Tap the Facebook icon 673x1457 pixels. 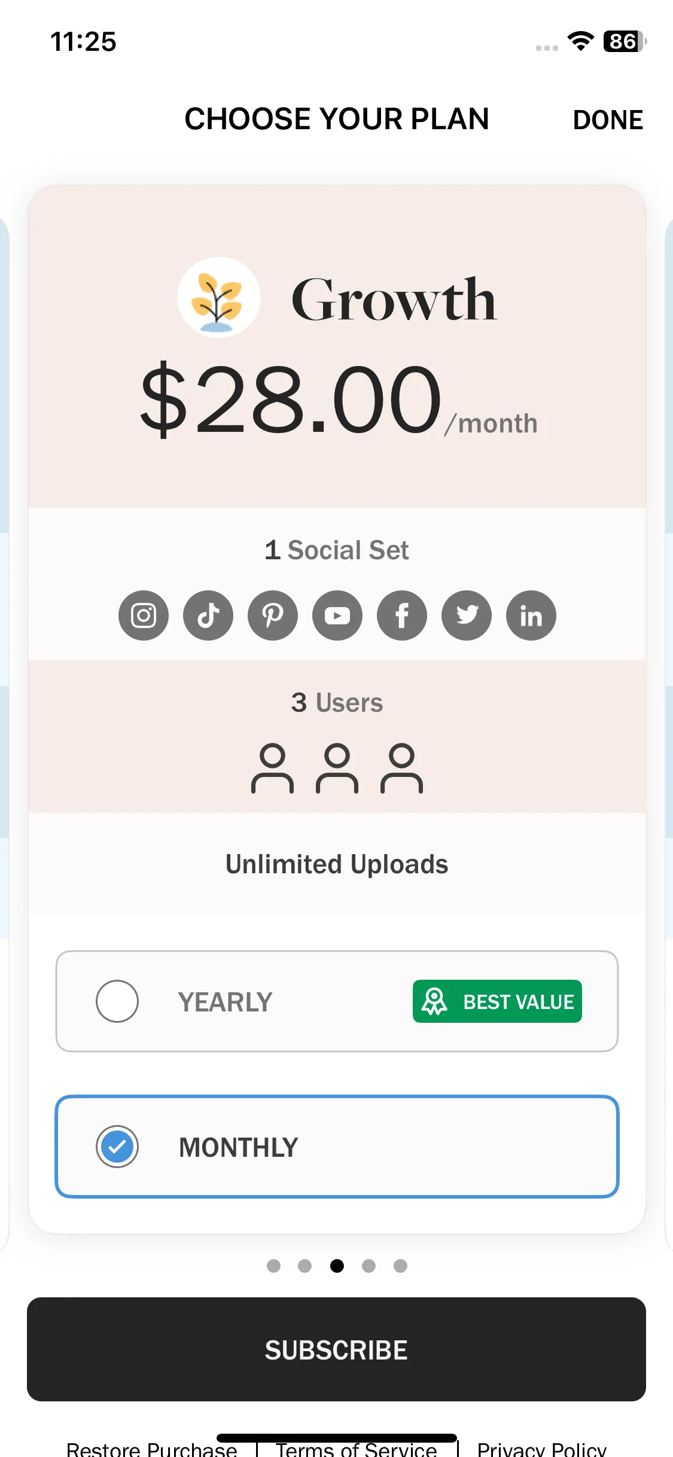(x=402, y=615)
